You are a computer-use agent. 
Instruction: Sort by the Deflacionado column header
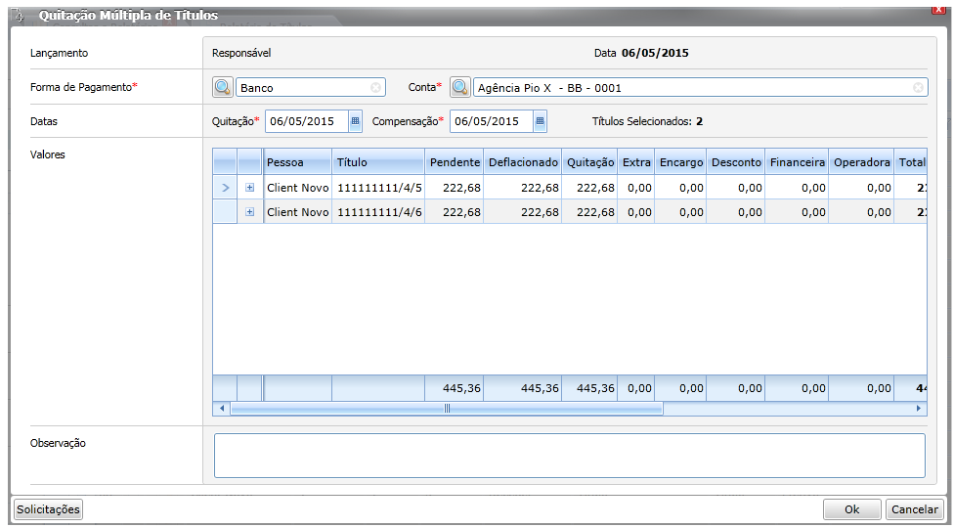coord(523,161)
